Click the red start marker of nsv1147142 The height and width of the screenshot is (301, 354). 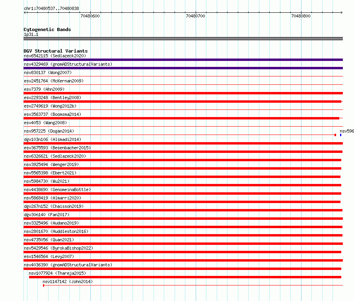(44, 285)
